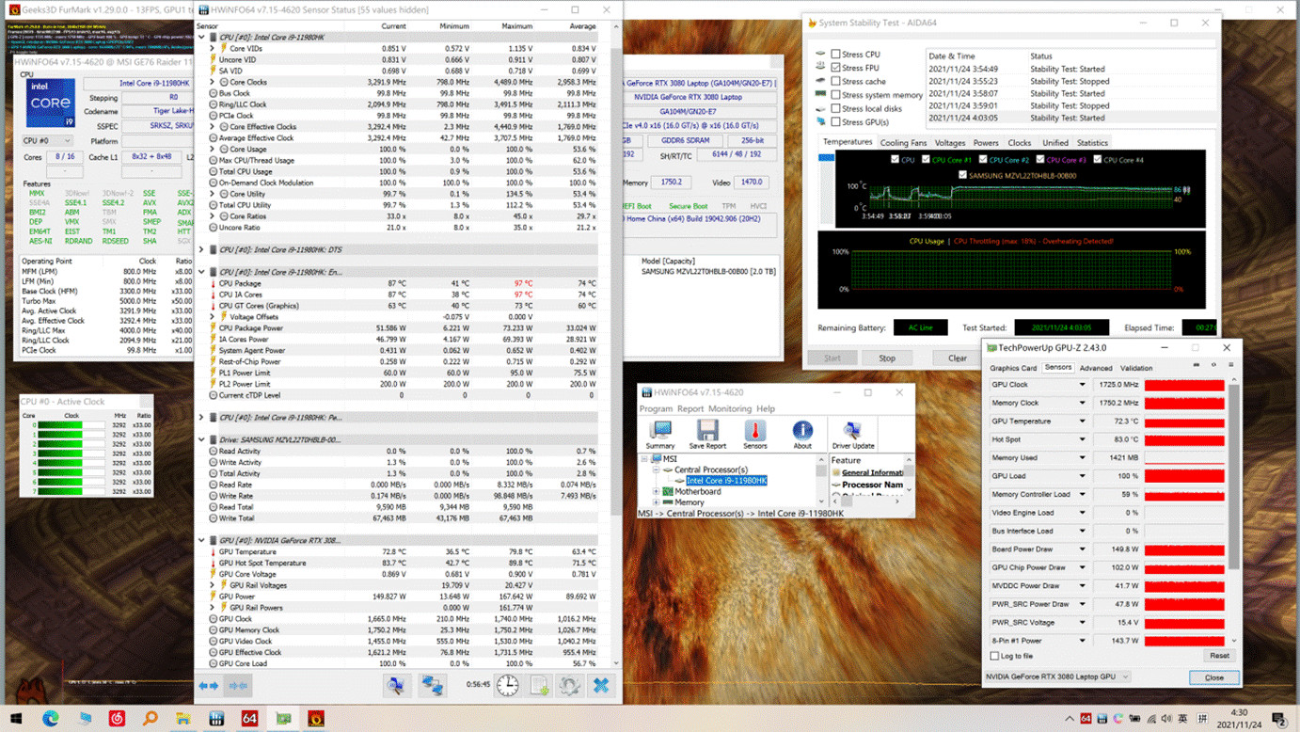Uncheck the Stress FPU checkbox
The height and width of the screenshot is (732, 1300).
point(835,68)
